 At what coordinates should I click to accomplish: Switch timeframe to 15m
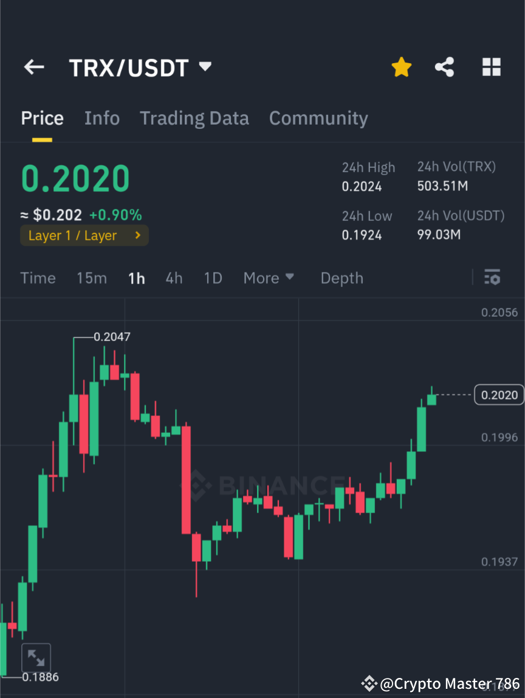coord(91,278)
